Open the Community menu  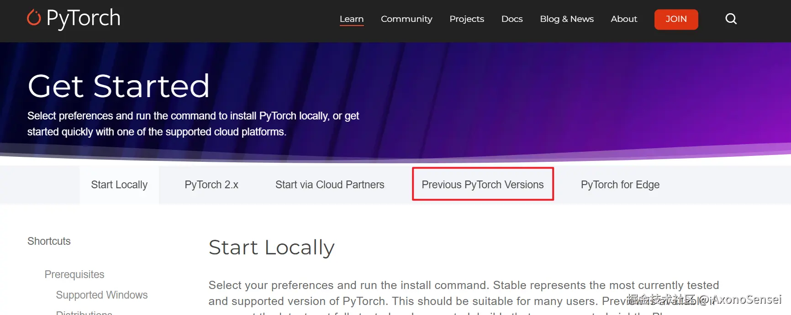click(x=406, y=19)
